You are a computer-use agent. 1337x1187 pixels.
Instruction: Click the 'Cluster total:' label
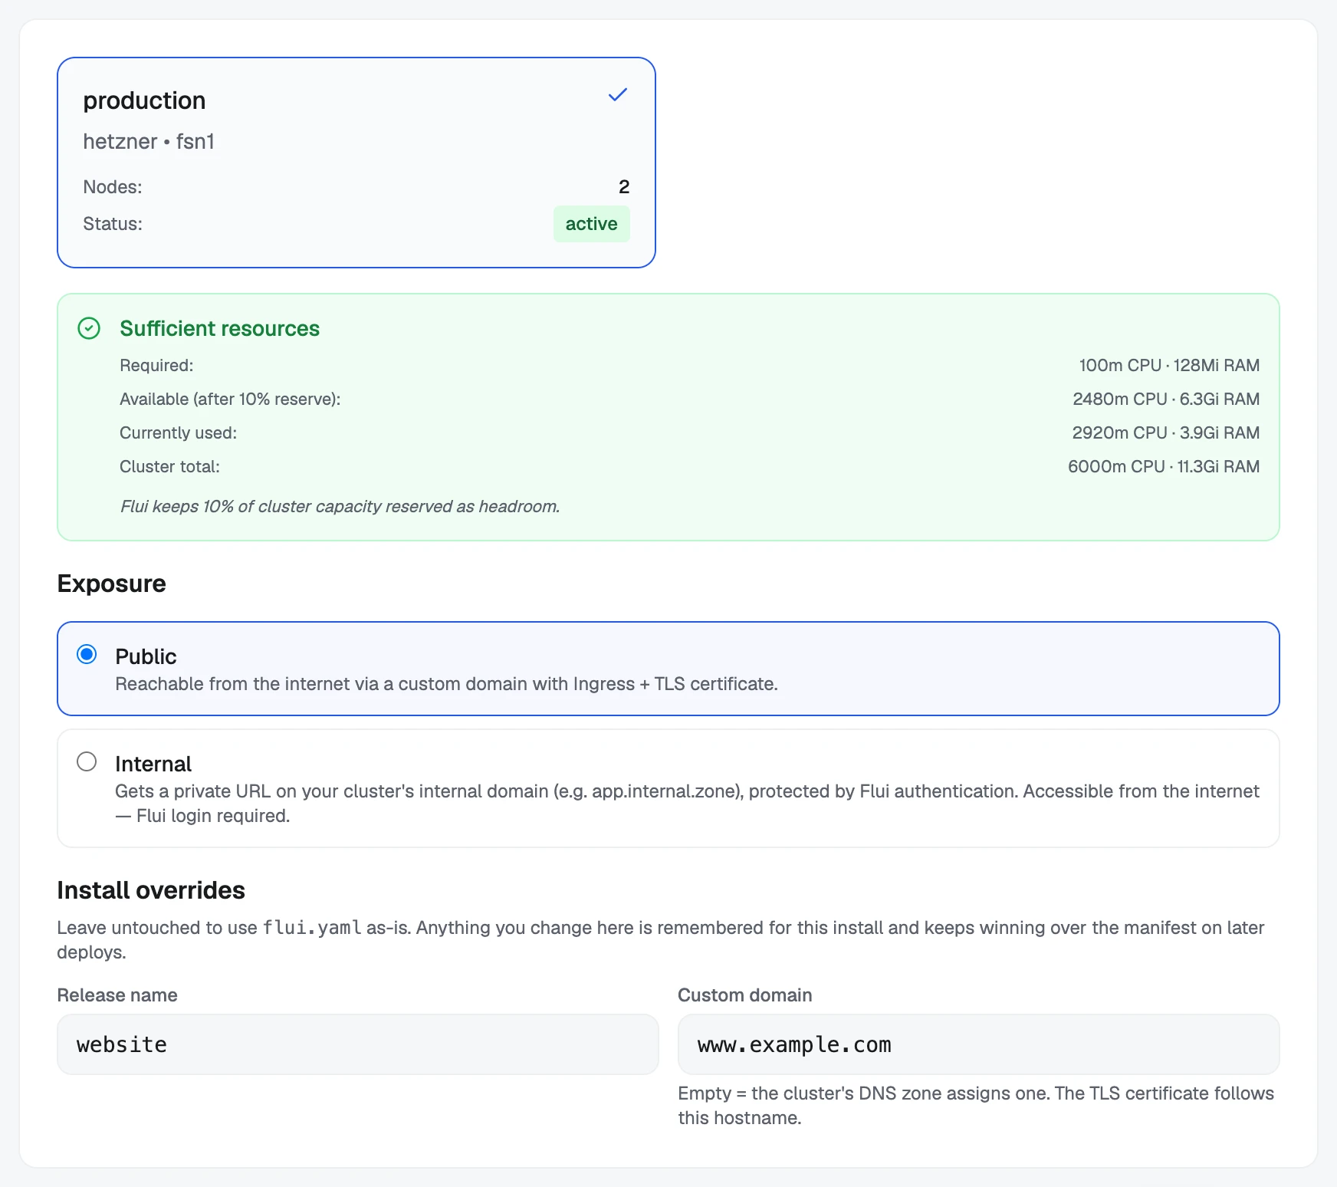click(169, 467)
